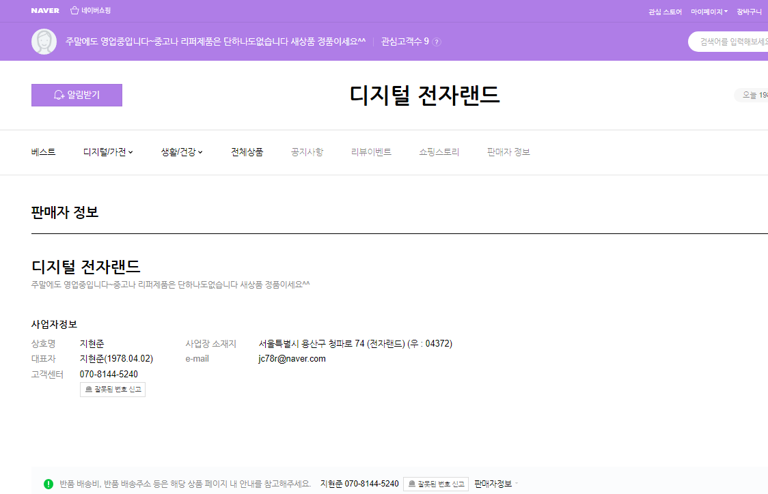
Task: Click the 고객센터 phone number 070-8144-5240
Action: (x=109, y=374)
